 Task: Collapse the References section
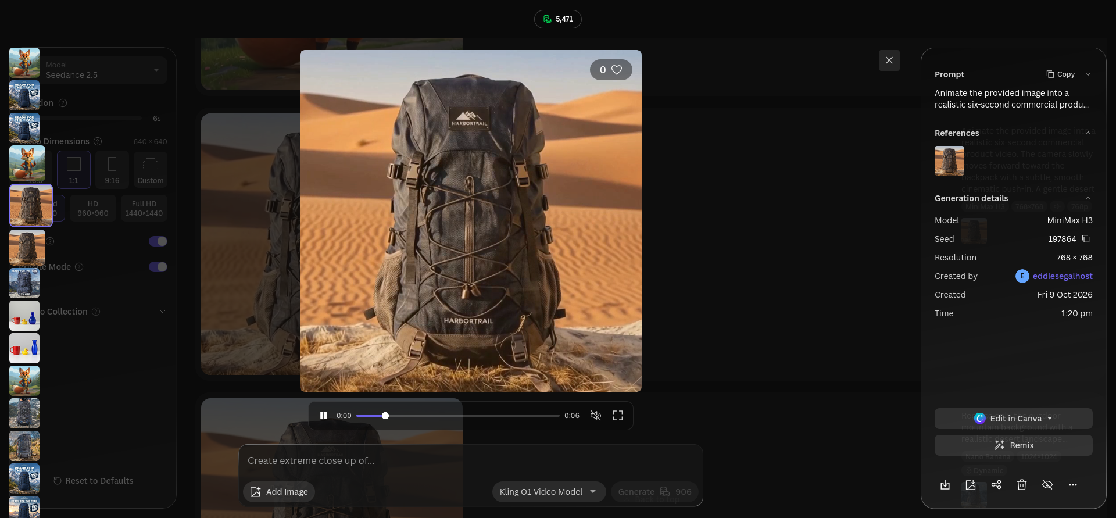pyautogui.click(x=1088, y=133)
